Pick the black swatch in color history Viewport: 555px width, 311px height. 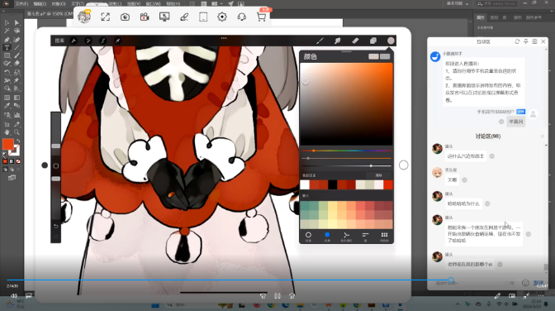332,184
